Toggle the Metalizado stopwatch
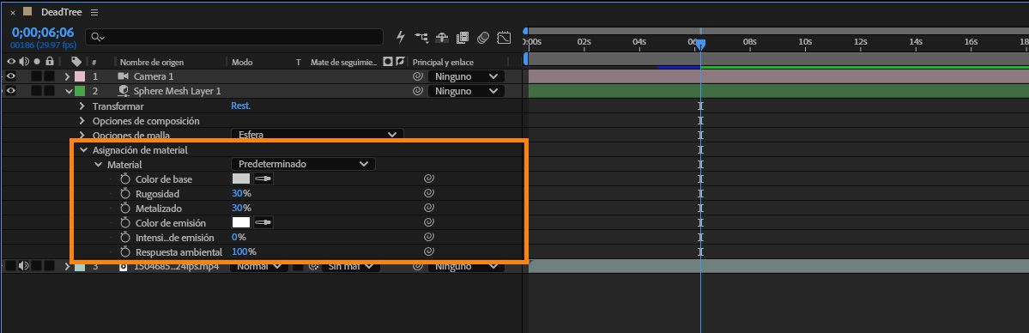The width and height of the screenshot is (1029, 333). coord(125,209)
